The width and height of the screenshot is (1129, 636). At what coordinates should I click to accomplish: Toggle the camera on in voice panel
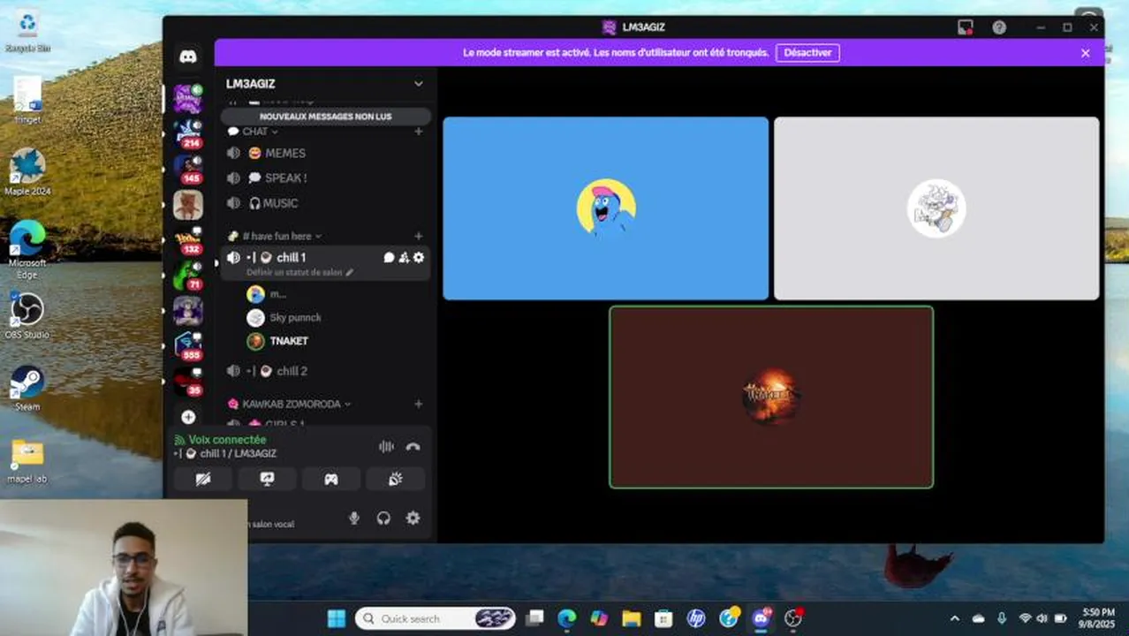pyautogui.click(x=203, y=479)
